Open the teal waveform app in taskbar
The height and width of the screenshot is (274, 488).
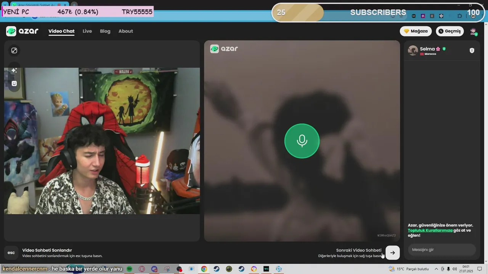[x=266, y=269]
